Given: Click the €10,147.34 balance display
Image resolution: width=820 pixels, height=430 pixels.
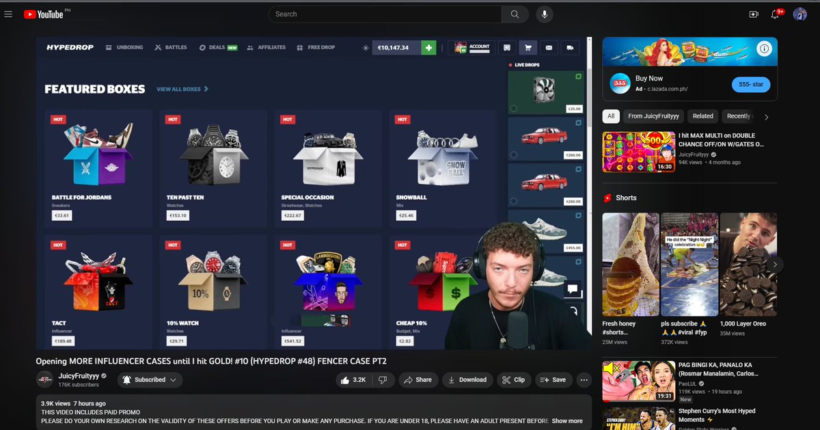Looking at the screenshot, I should 396,48.
